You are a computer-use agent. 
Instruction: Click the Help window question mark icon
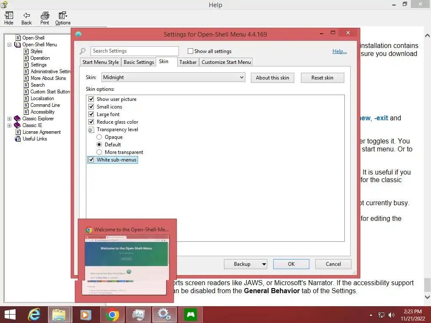point(4,4)
